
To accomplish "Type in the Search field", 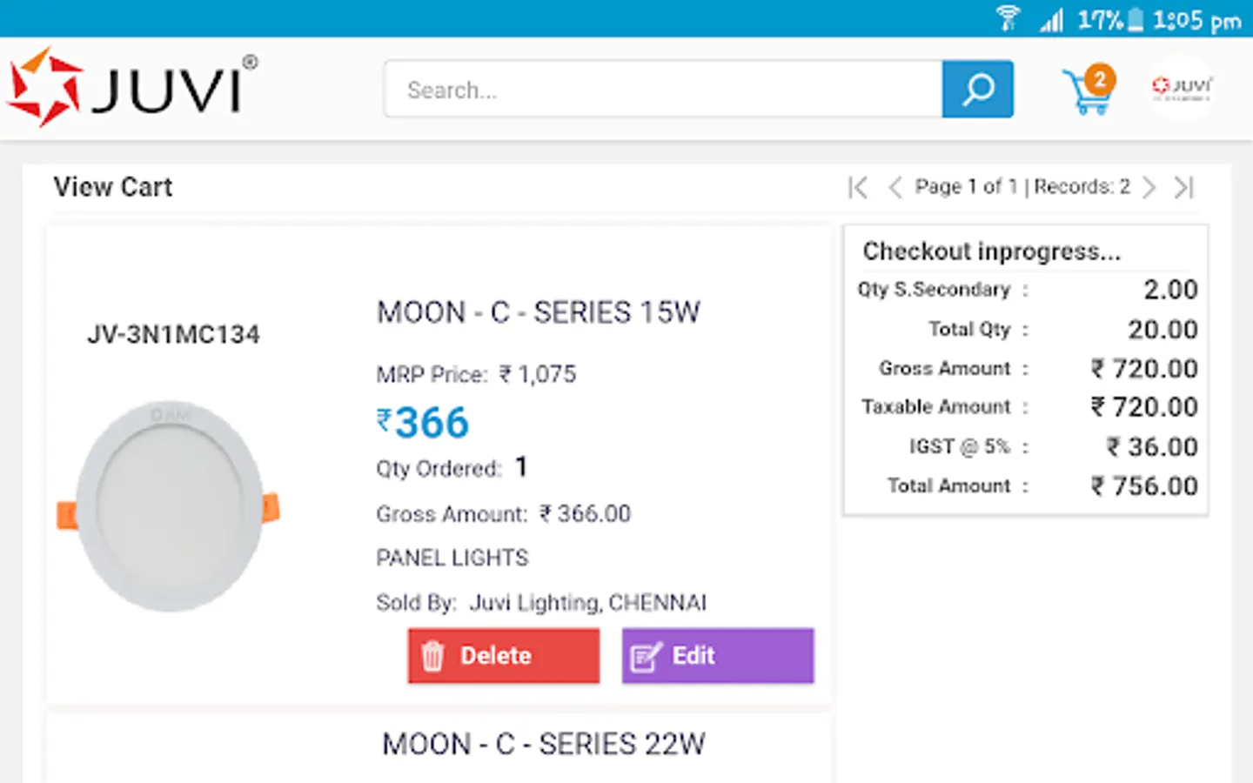I will (x=663, y=90).
